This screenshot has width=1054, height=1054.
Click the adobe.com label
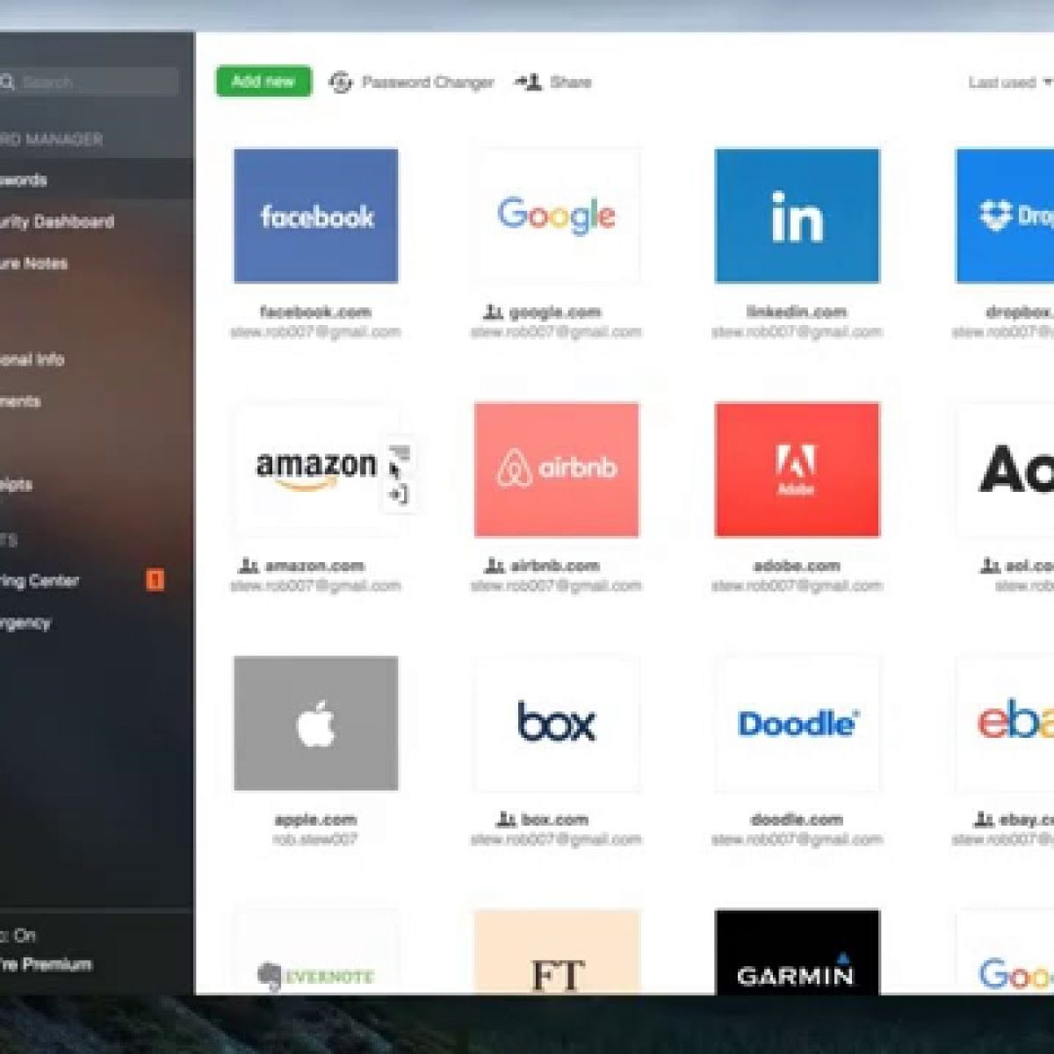coord(797,566)
